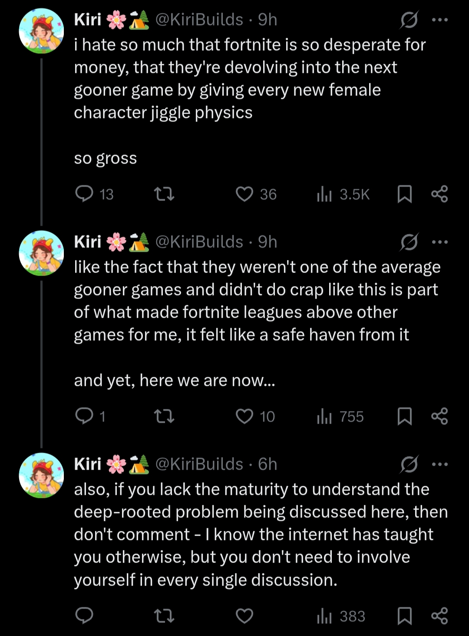Open Kiri's avatar on the second tweet

click(x=41, y=253)
